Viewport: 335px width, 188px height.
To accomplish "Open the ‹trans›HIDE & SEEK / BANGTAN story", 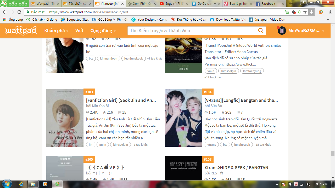I will (236, 168).
